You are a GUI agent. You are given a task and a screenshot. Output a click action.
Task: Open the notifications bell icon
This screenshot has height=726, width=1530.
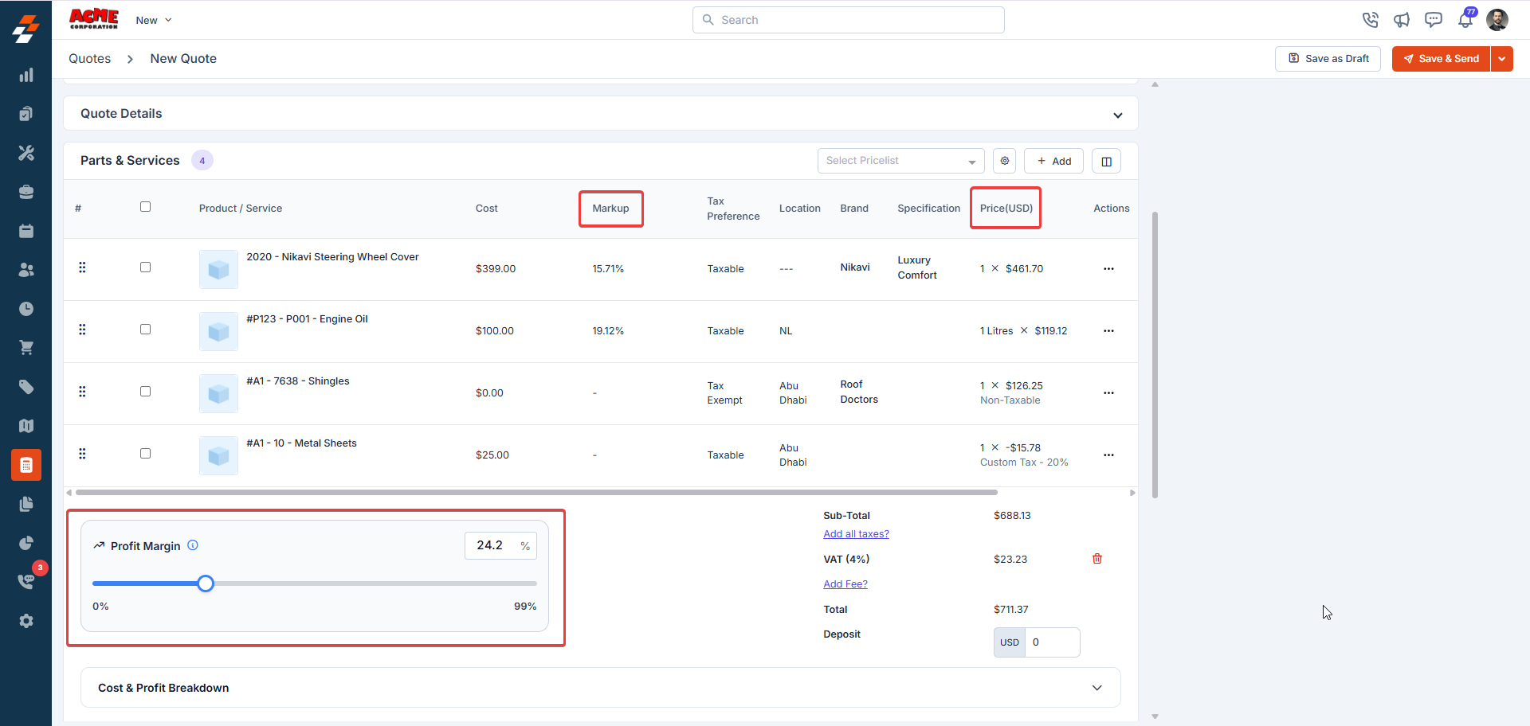(1465, 20)
